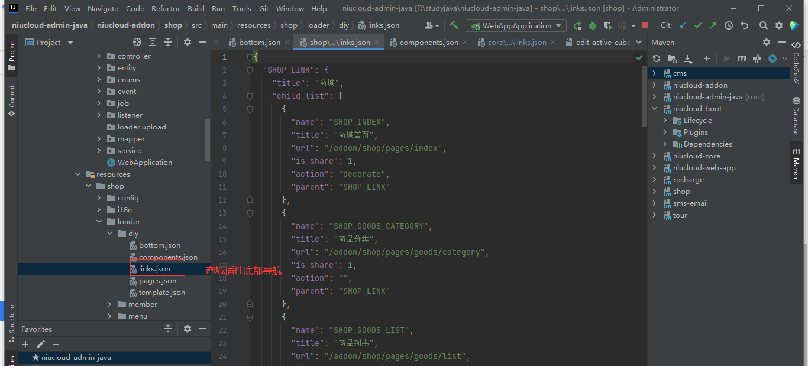The image size is (808, 366).
Task: Start debugging with the bug icon
Action: [x=592, y=25]
